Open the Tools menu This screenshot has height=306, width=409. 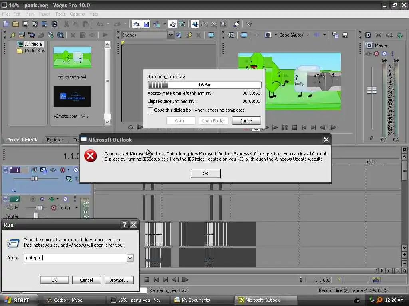[x=60, y=14]
